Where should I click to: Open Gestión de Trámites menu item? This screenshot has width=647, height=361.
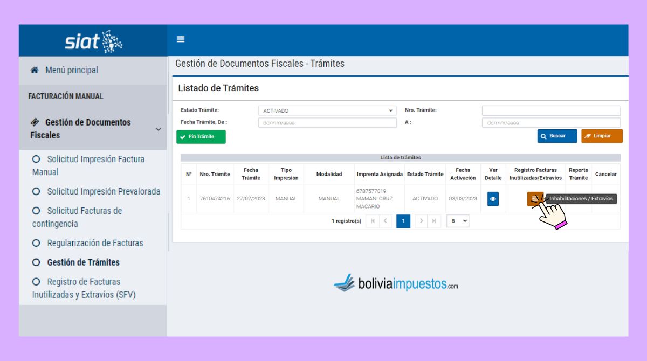(83, 262)
